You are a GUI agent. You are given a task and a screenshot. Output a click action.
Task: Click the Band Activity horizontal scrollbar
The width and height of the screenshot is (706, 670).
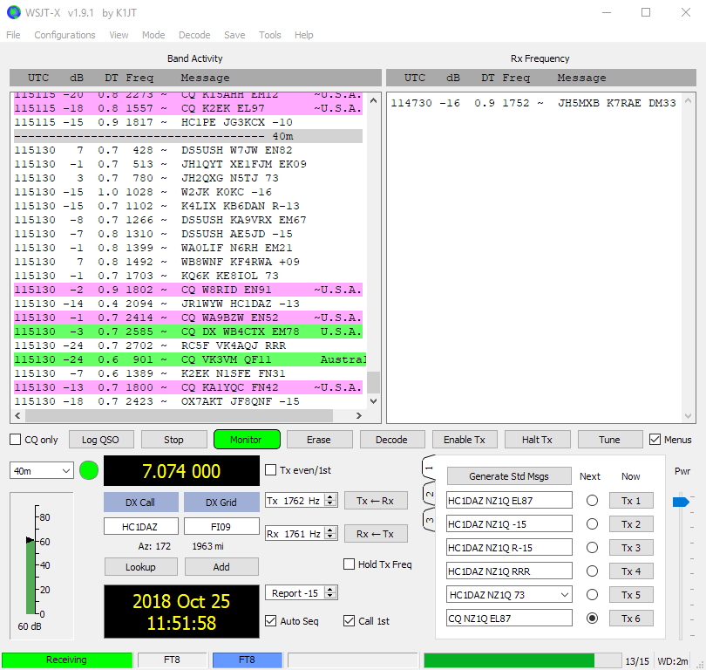(x=180, y=415)
